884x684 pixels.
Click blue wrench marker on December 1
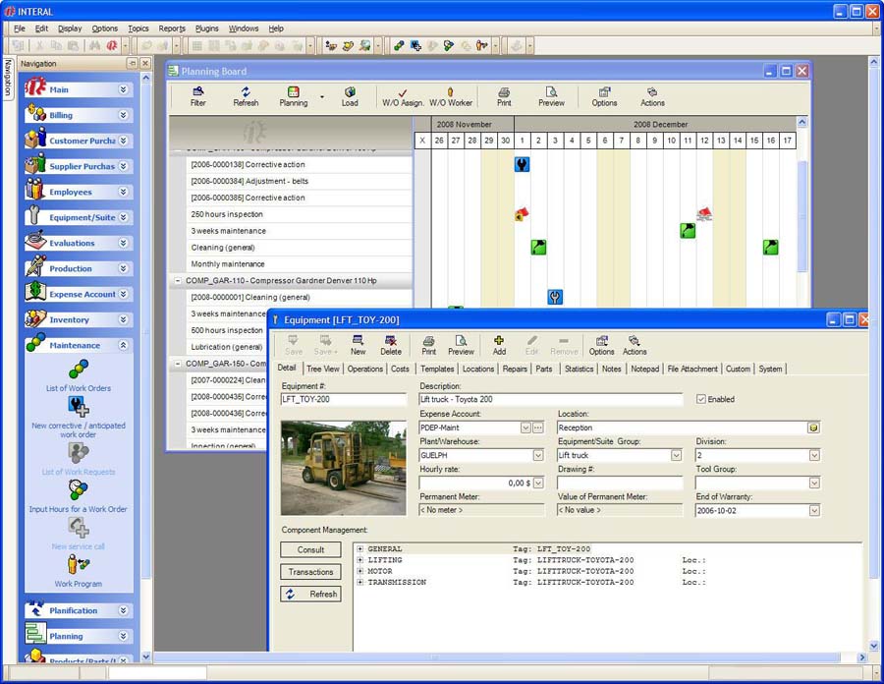click(523, 165)
